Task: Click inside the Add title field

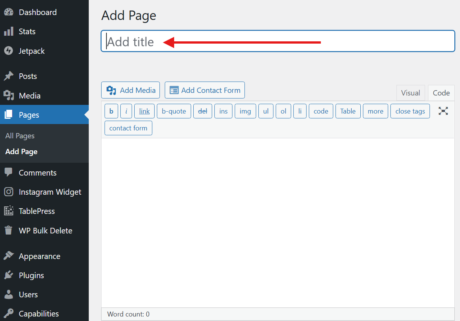Action: [x=278, y=41]
